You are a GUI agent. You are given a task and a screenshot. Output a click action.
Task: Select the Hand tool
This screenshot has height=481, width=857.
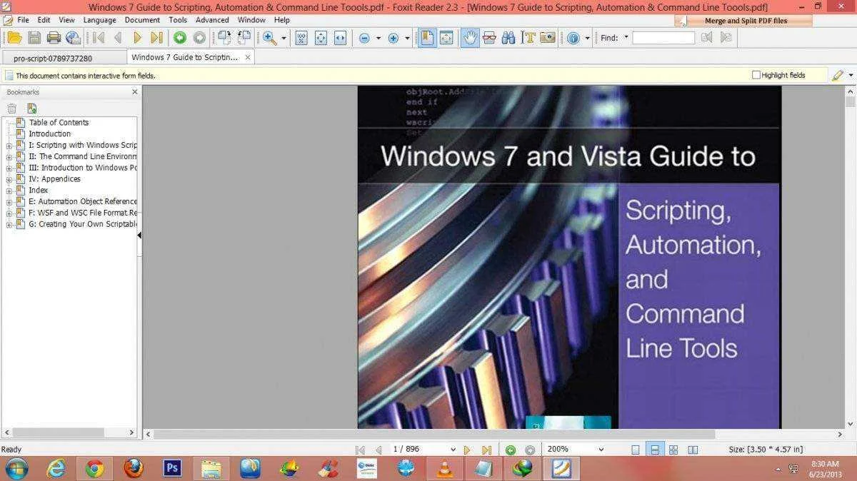coord(469,38)
